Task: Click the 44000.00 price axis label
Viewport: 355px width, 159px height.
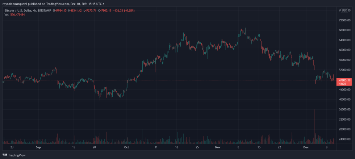Action: point(344,90)
